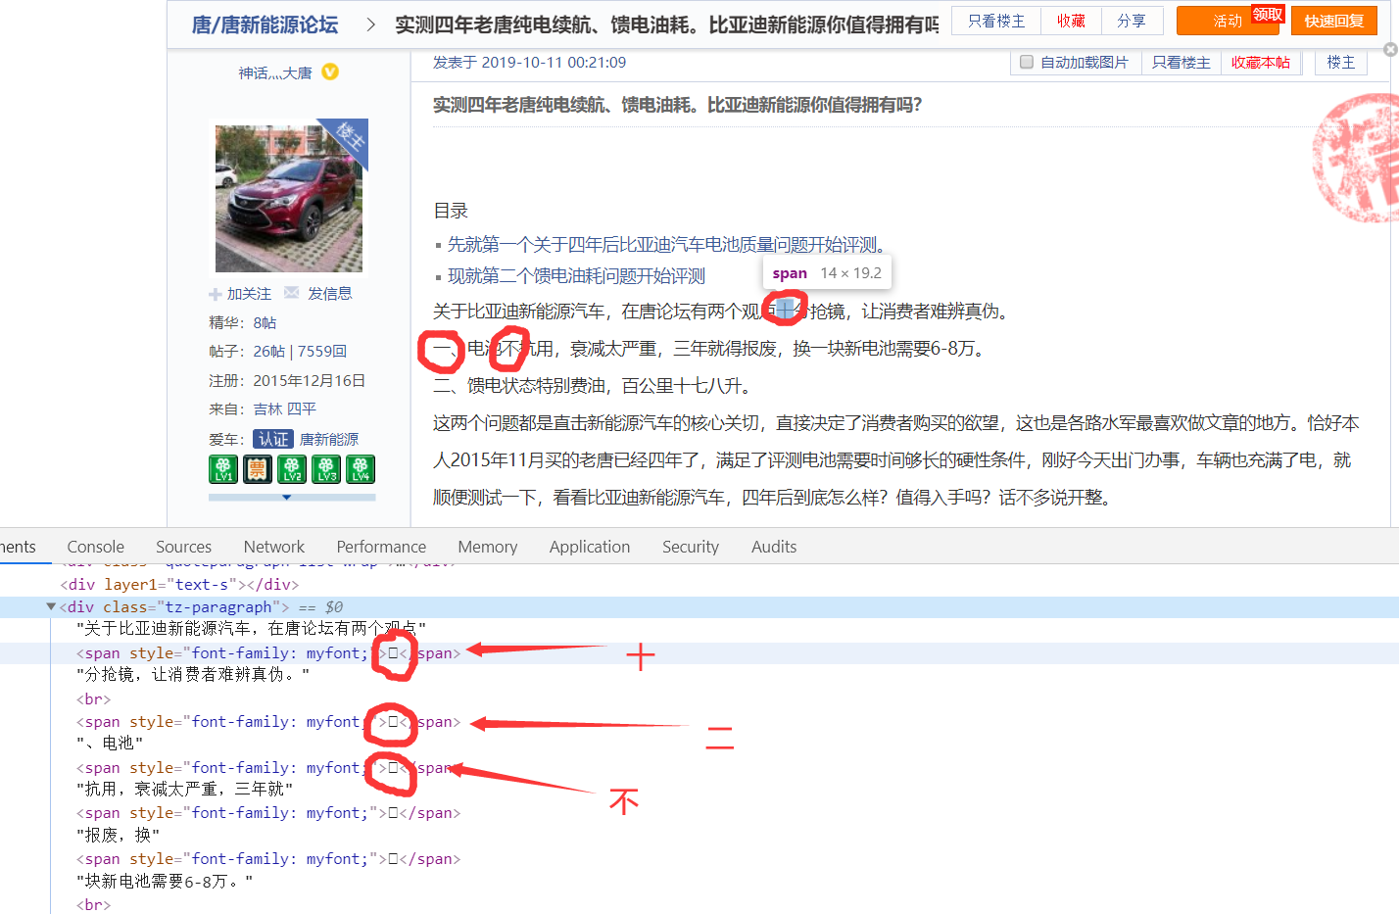Screen dimensions: 1399x914
Task: Enable the 自动加载图片 checkbox
Action: coord(1027,62)
